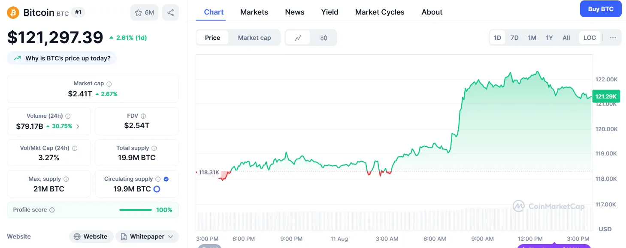Open the chart more options menu
The image size is (626, 248).
pyautogui.click(x=613, y=38)
